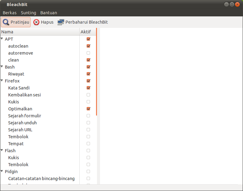Enable the Flash group checkbox

[88, 151]
